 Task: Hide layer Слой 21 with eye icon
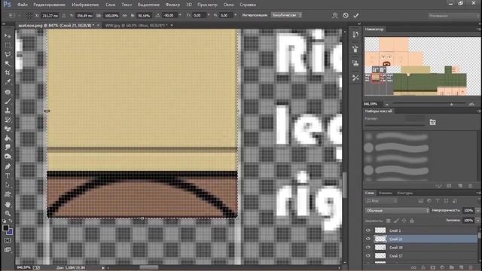(x=368, y=239)
